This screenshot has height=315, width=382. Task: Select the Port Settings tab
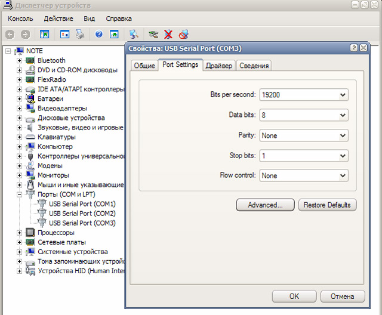(x=180, y=65)
